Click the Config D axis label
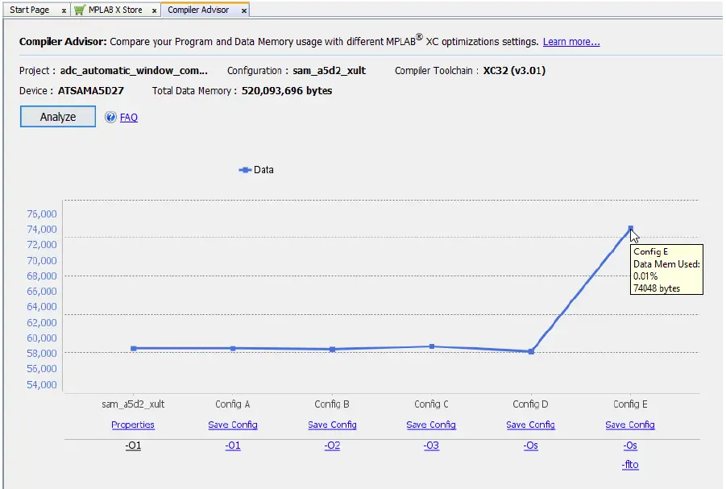This screenshot has width=726, height=489. (531, 404)
